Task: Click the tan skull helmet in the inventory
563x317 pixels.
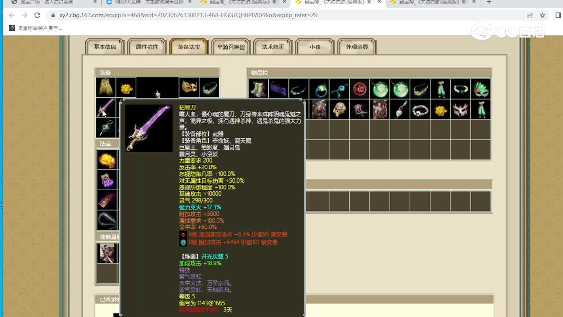Action: click(x=339, y=109)
